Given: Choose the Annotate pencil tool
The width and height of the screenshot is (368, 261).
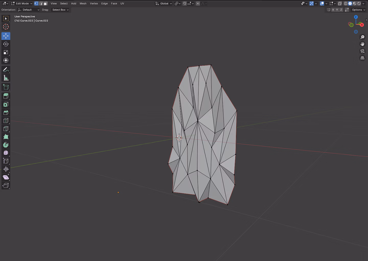Looking at the screenshot, I should 6,70.
